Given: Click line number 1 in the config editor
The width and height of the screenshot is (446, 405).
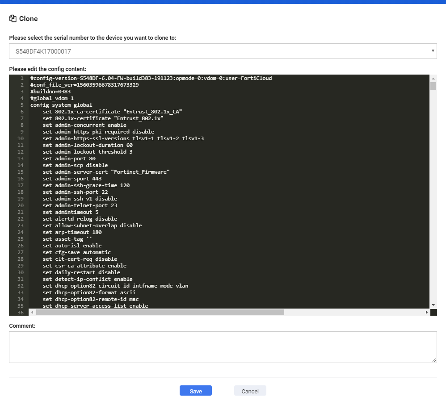Looking at the screenshot, I should [21, 78].
